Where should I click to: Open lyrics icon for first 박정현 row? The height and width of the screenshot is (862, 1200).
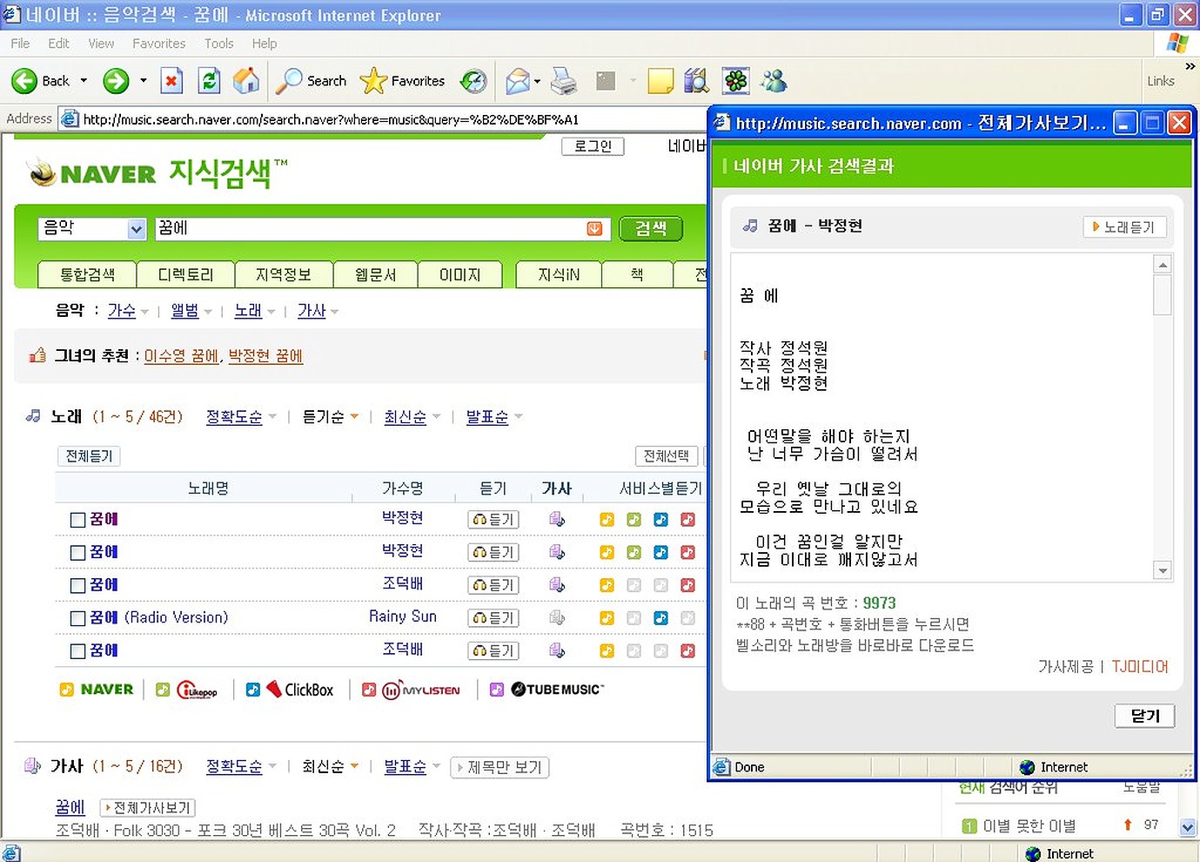point(557,520)
